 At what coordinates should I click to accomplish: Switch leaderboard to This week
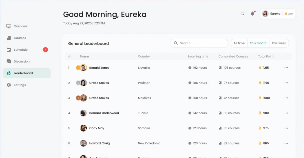(279, 43)
